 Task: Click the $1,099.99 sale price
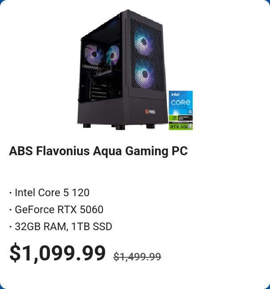point(57,253)
